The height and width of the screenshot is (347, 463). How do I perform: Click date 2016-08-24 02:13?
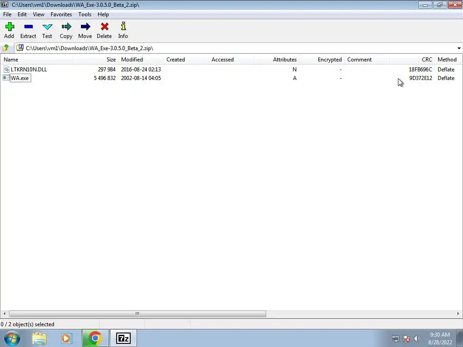click(x=141, y=69)
